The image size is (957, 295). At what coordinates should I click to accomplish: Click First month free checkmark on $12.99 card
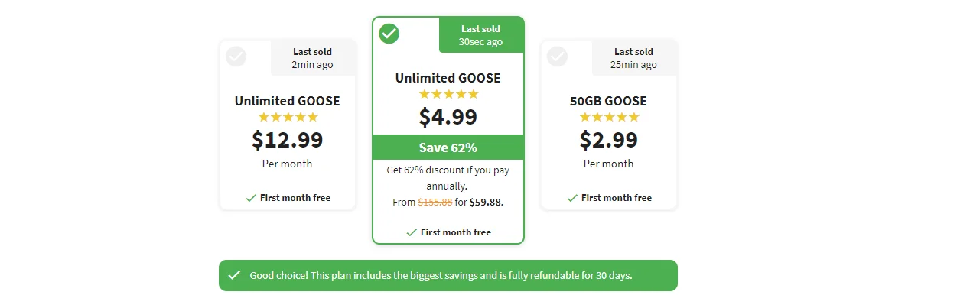pyautogui.click(x=251, y=198)
